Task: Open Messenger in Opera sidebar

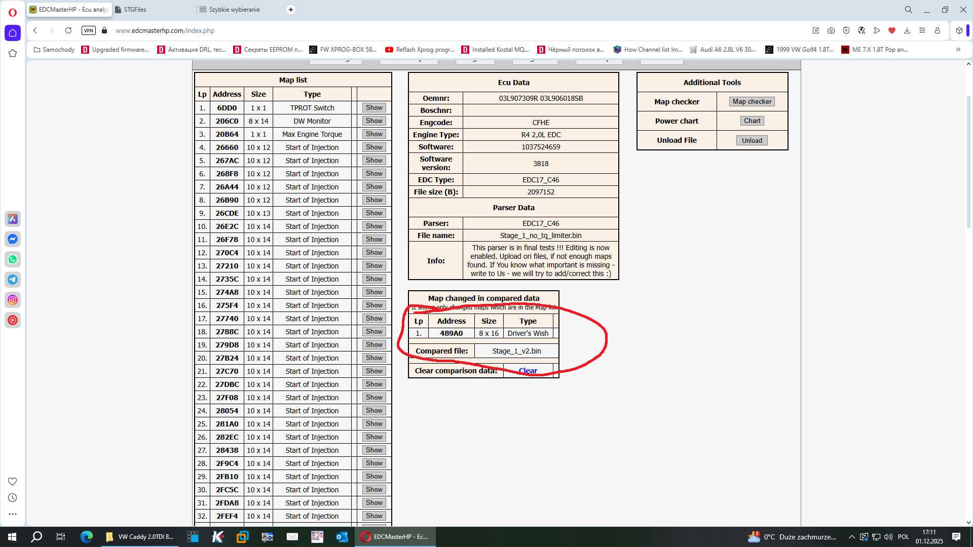Action: pos(13,239)
